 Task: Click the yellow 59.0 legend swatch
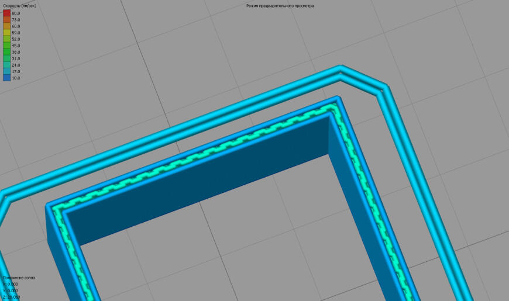point(6,32)
